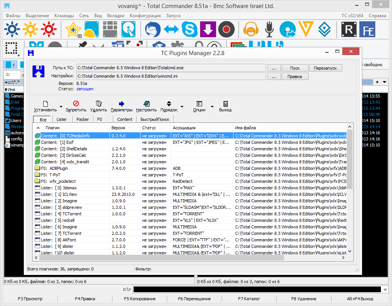This screenshot has width=392, height=306.
Task: Expand the Порядок dropdown arrow
Action: click(182, 107)
